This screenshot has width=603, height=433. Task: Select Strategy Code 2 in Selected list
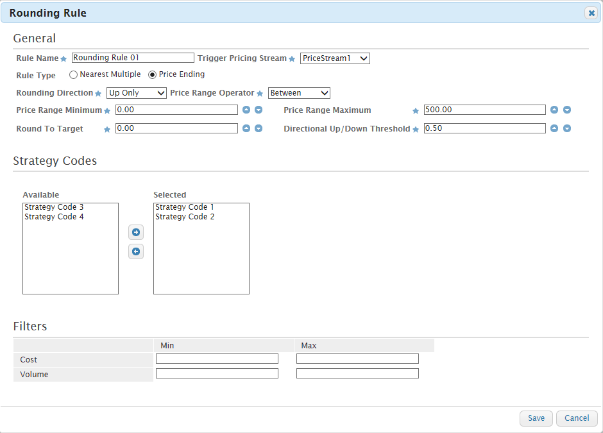click(185, 217)
